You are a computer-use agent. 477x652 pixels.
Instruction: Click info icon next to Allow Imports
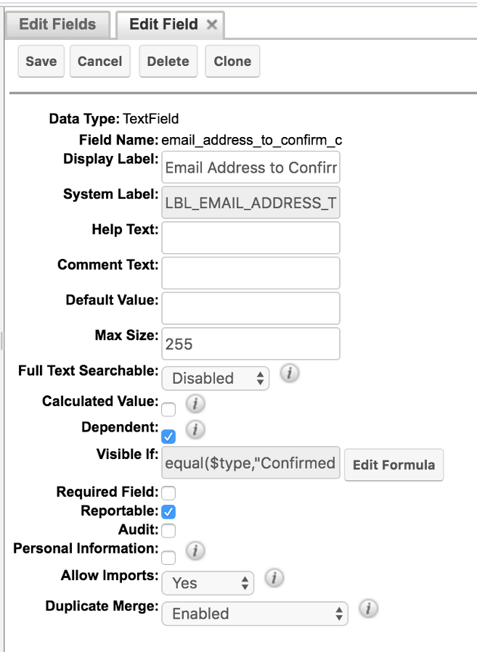coord(274,578)
